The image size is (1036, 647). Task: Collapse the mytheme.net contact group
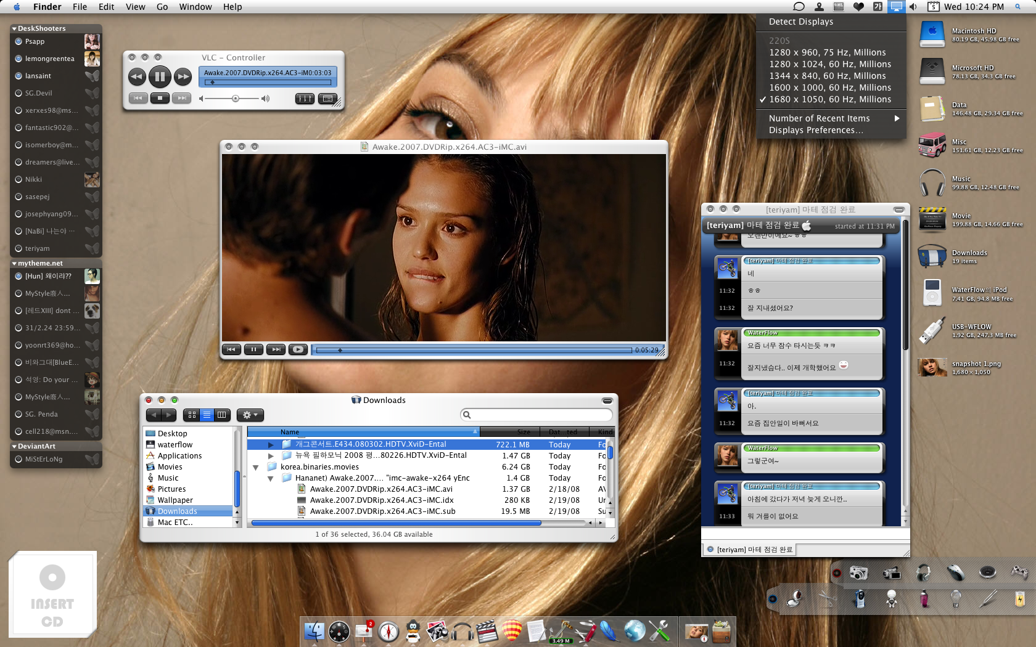(x=14, y=263)
